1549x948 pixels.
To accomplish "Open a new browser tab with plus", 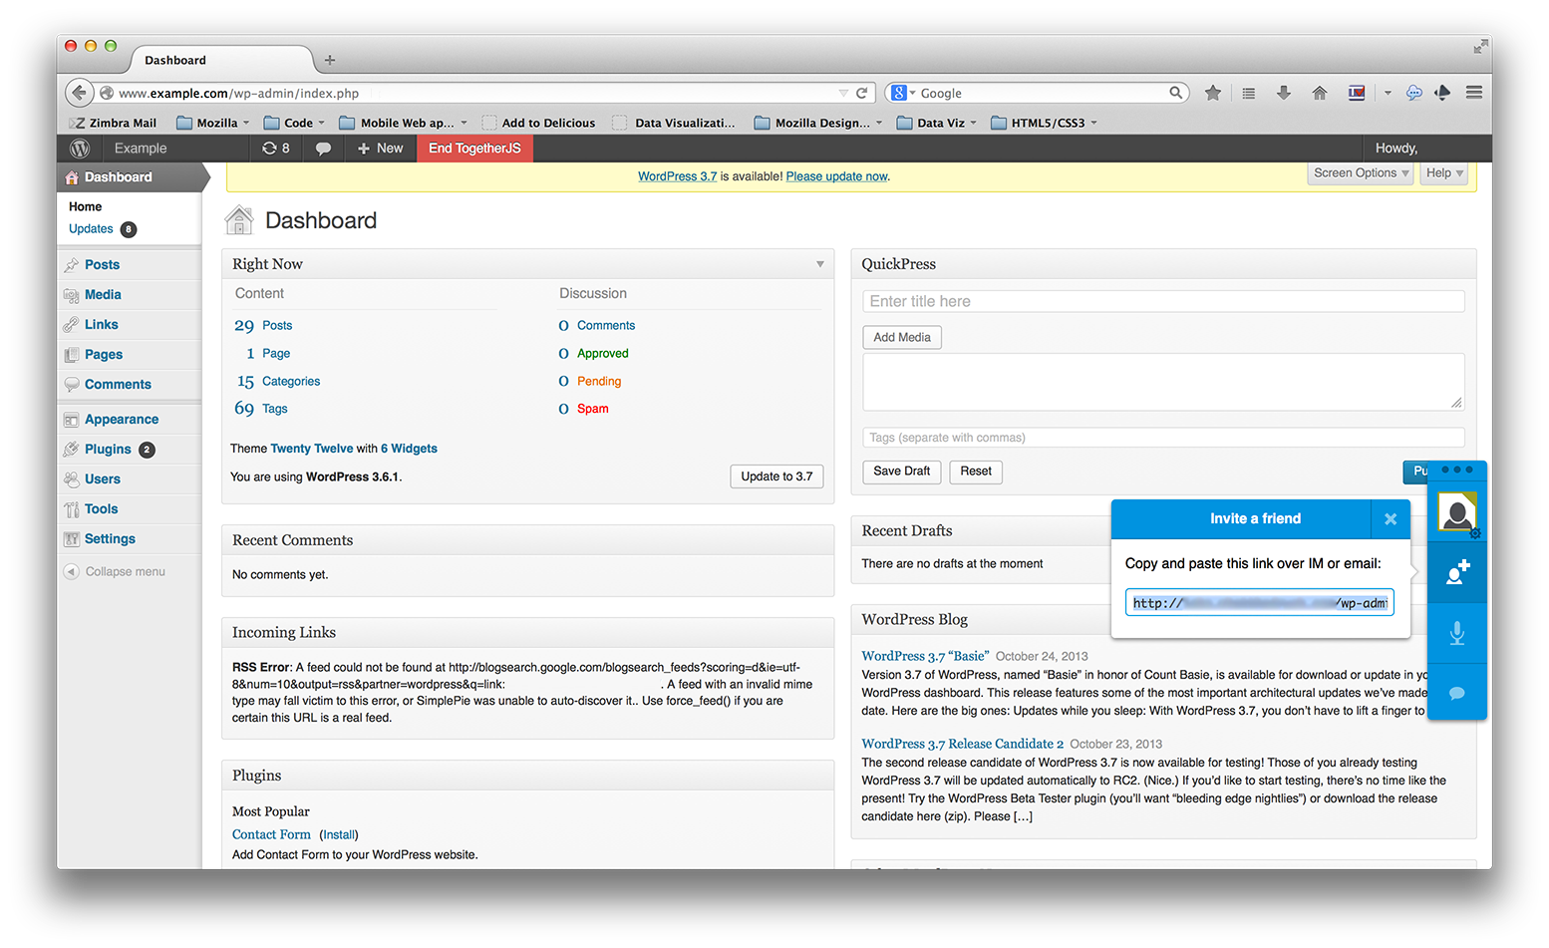I will 330,60.
